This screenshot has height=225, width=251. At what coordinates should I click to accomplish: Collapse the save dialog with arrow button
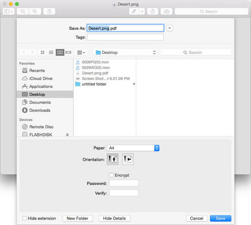pyautogui.click(x=169, y=28)
